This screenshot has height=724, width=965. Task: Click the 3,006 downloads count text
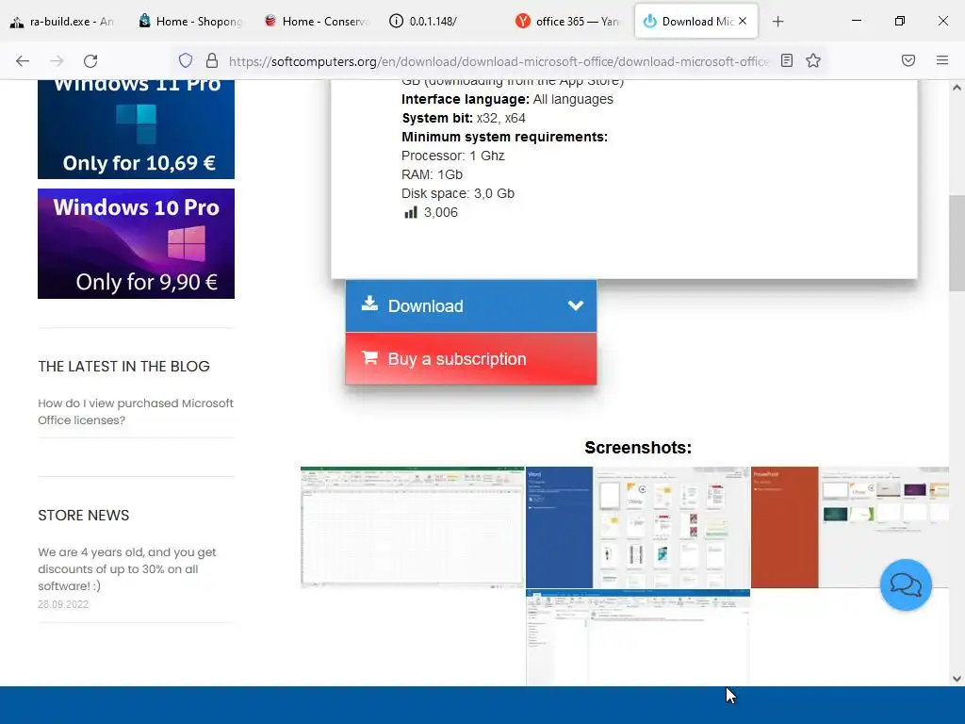441,212
